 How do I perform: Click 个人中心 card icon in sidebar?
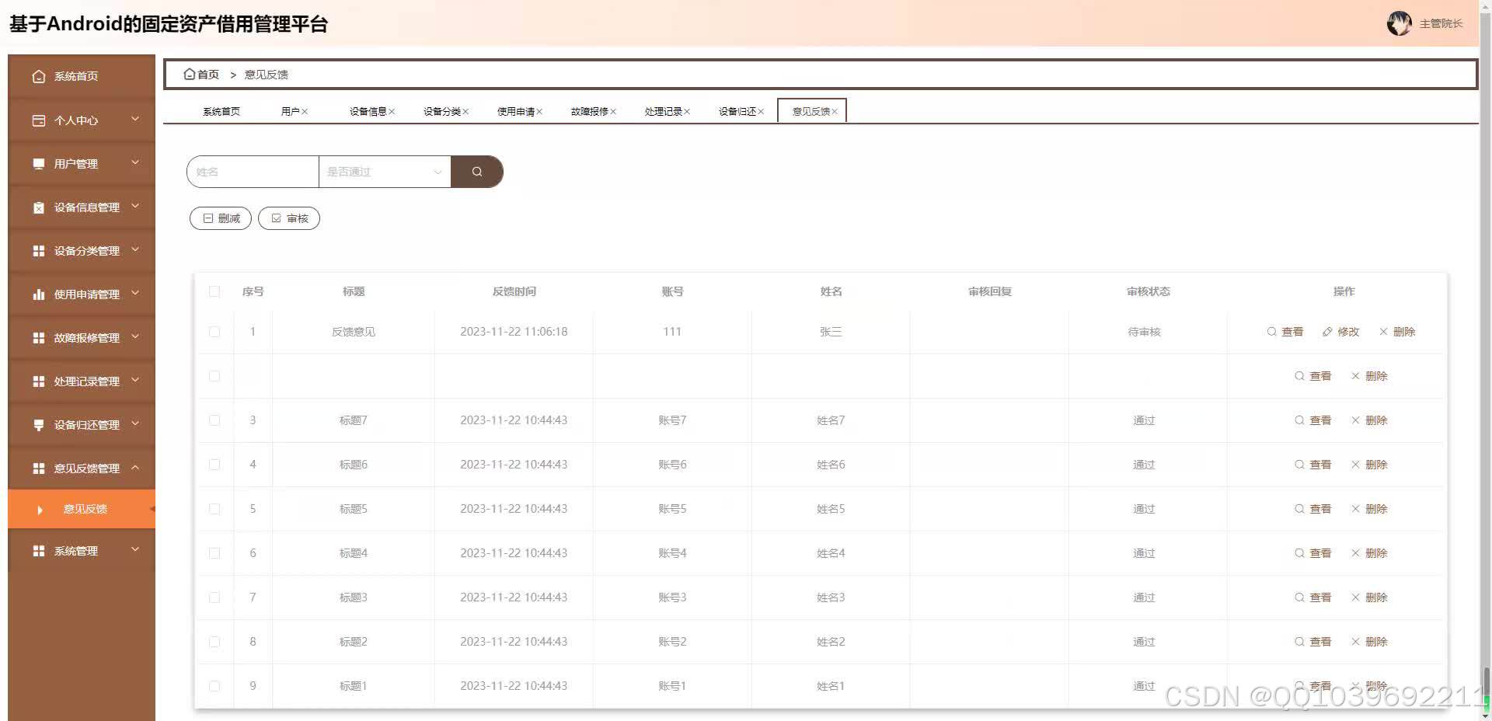[39, 120]
